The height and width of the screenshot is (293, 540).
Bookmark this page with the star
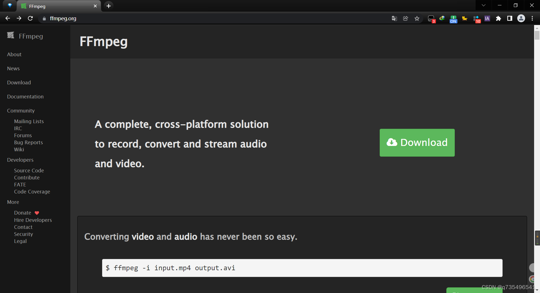(417, 19)
